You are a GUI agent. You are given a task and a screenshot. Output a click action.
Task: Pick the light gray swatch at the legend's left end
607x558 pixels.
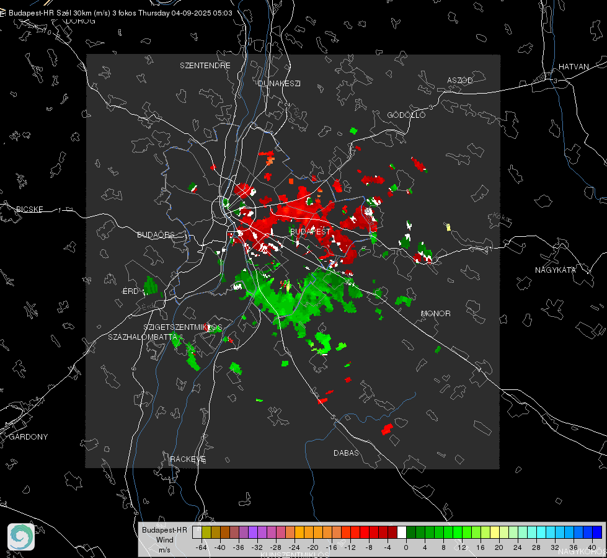click(x=197, y=533)
